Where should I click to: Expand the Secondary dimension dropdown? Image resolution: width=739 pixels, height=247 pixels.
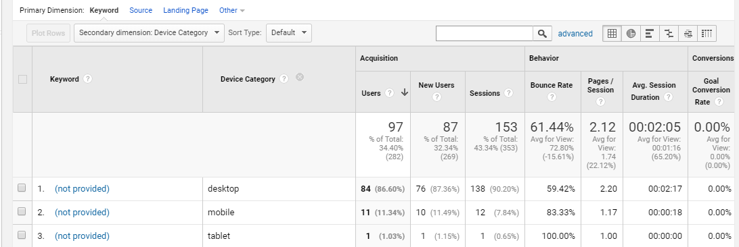pyautogui.click(x=149, y=33)
